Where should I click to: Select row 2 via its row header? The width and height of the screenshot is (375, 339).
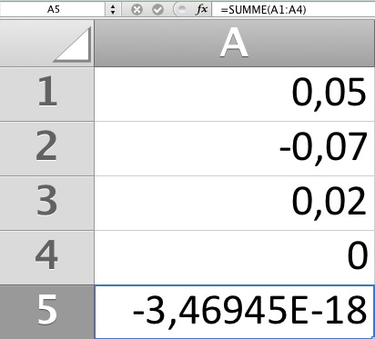pos(47,148)
